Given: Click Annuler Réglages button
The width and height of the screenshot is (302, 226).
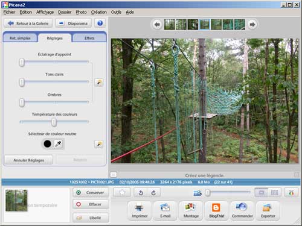Looking at the screenshot, I should [x=28, y=160].
